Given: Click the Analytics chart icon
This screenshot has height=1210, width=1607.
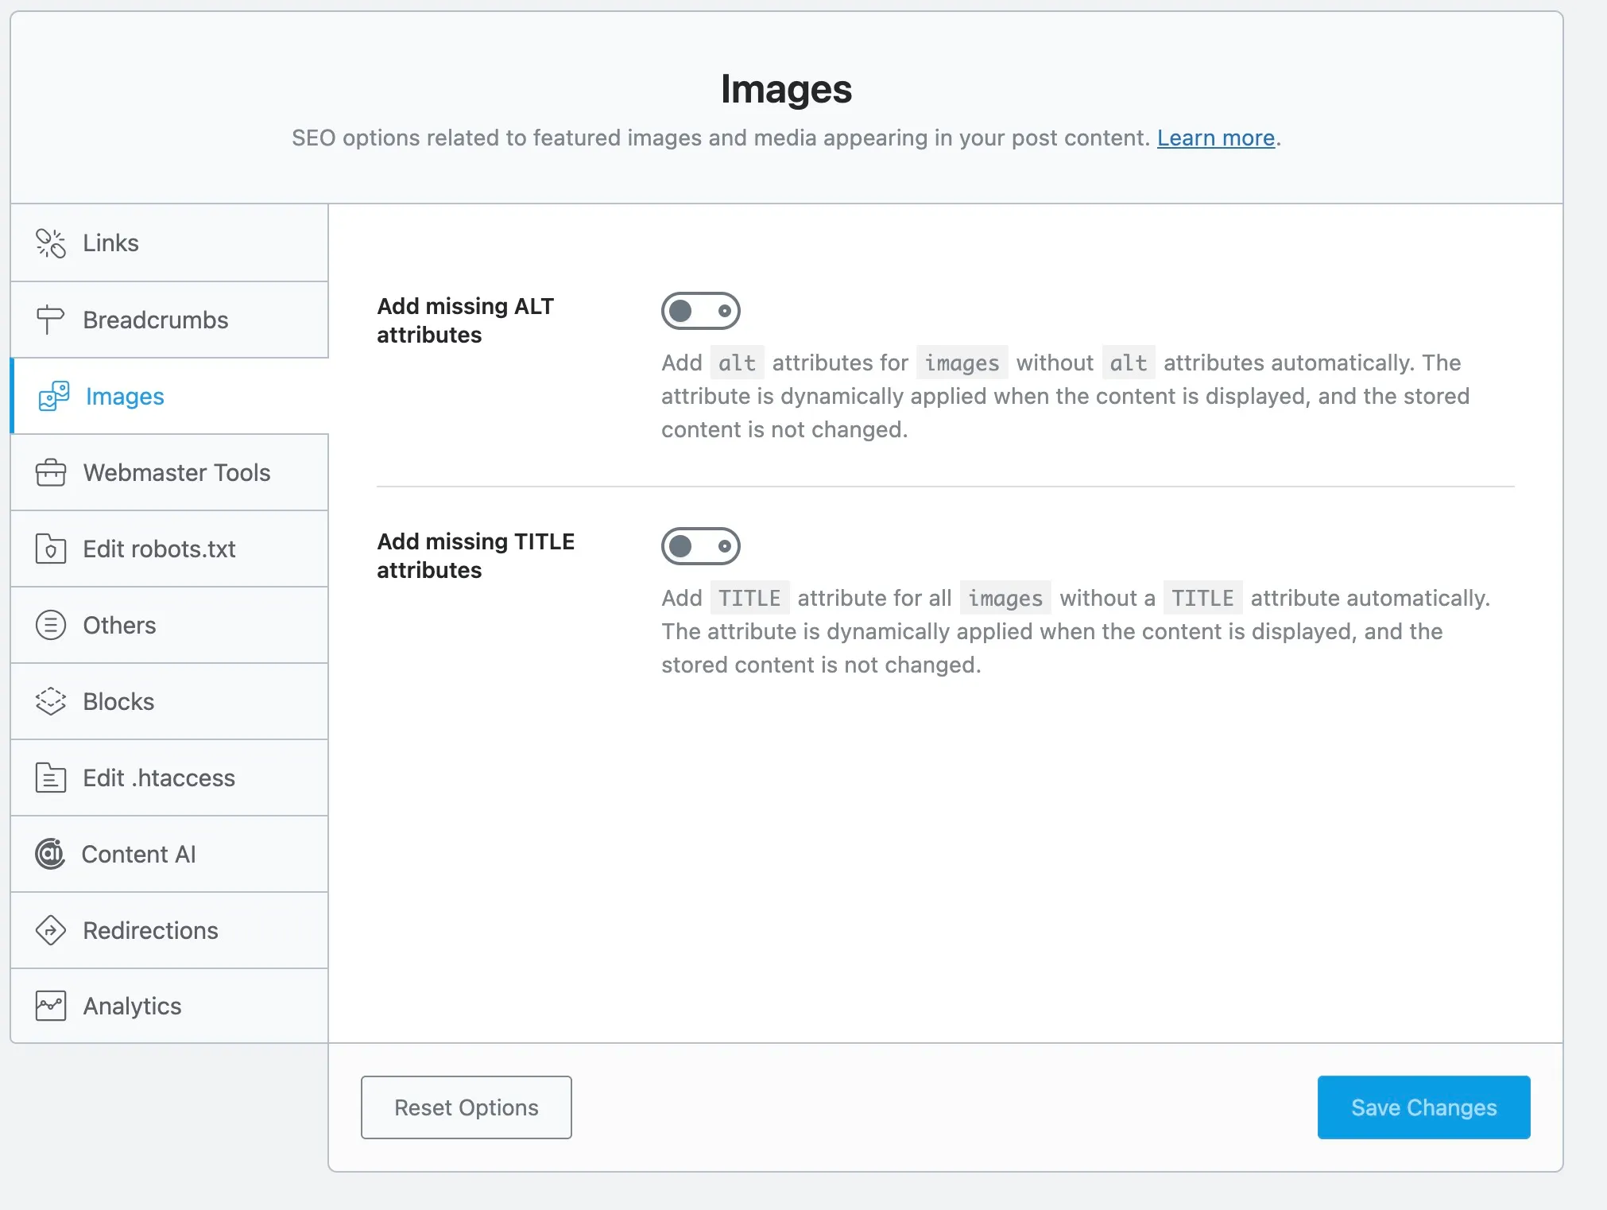Looking at the screenshot, I should (51, 1006).
